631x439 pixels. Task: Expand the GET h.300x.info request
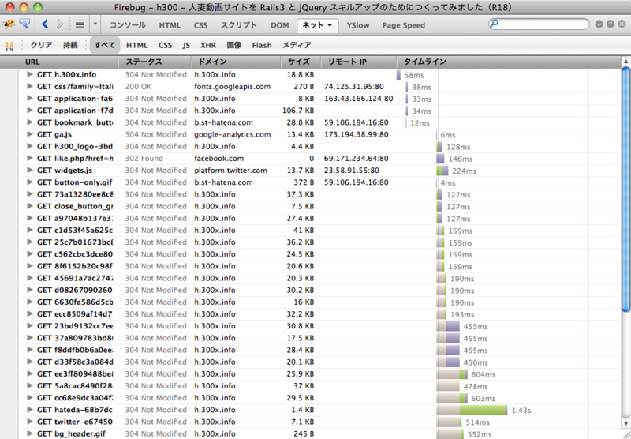click(30, 74)
